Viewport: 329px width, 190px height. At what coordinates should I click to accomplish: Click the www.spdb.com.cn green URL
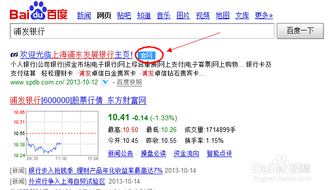37,82
